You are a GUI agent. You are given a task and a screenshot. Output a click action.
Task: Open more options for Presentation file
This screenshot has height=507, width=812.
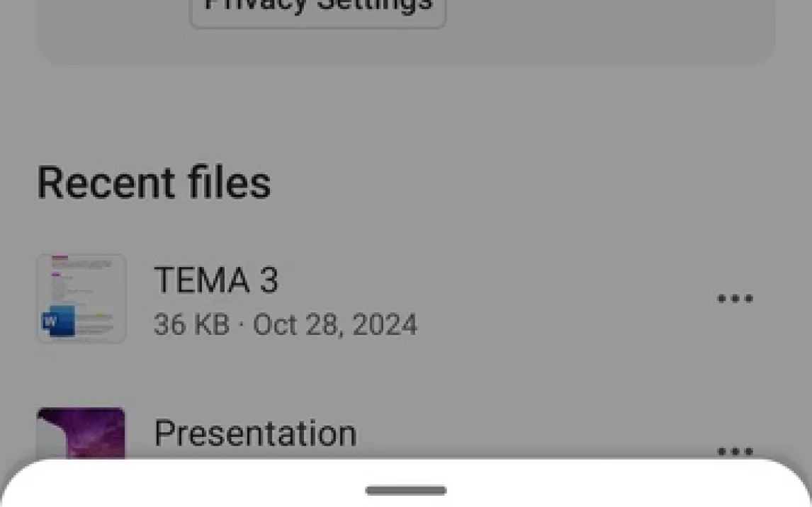point(735,450)
